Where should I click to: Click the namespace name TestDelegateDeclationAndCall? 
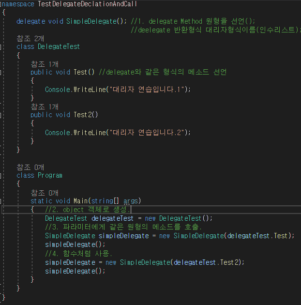point(87,4)
